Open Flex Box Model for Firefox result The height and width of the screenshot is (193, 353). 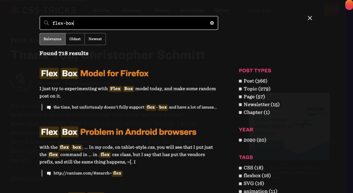coord(94,73)
